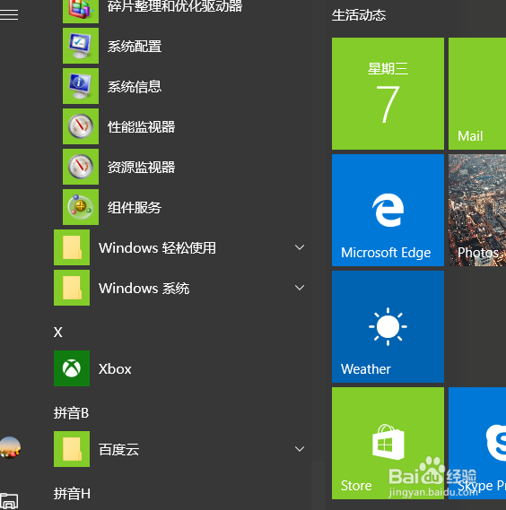Click the Windows 系统 folder icon
This screenshot has height=510, width=506.
tap(72, 288)
